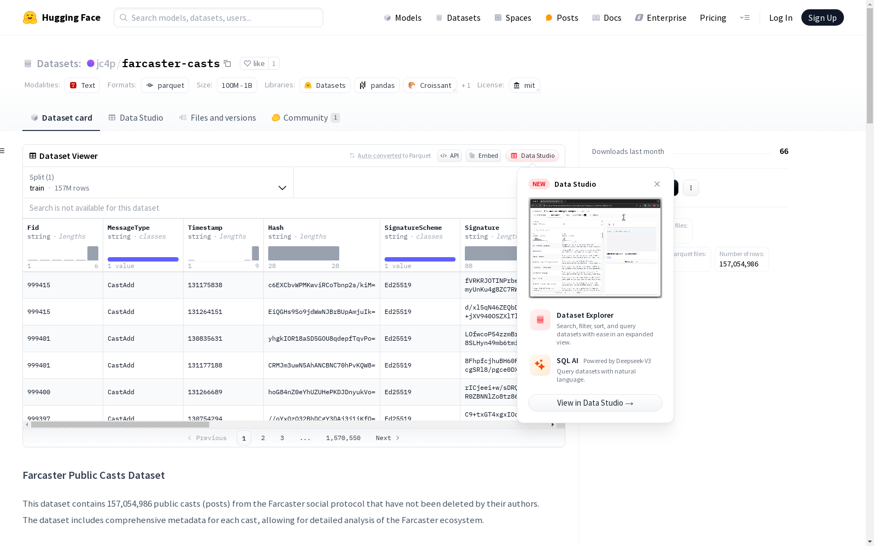Select the hash cell CRMJm3uwN5AhANCBNC70hPvKQW8=
The height and width of the screenshot is (546, 874).
[x=322, y=365]
